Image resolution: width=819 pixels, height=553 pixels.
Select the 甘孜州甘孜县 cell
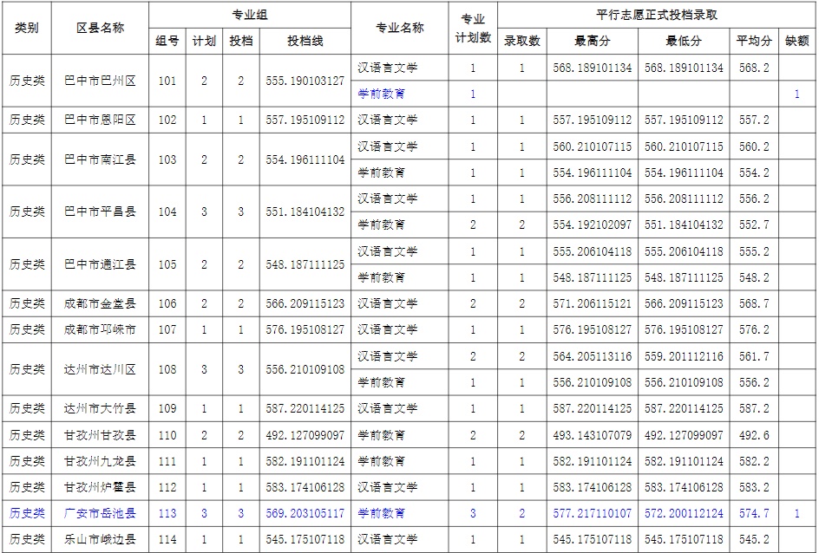pyautogui.click(x=101, y=435)
